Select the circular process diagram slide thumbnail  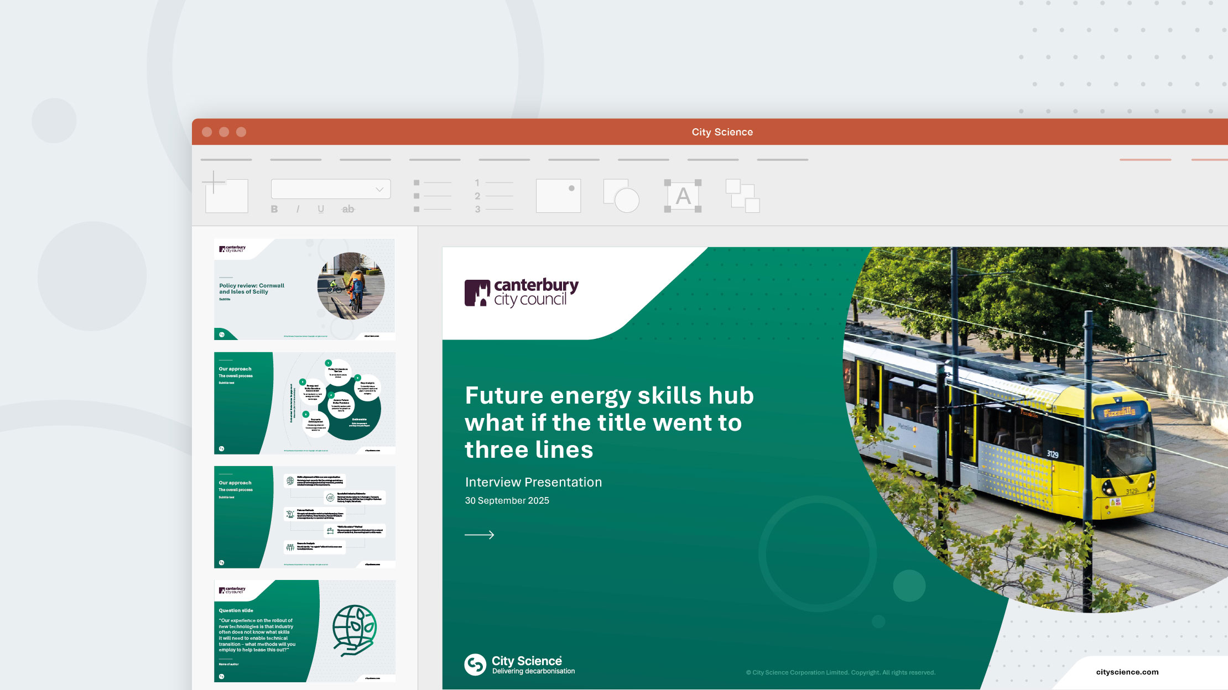click(304, 403)
